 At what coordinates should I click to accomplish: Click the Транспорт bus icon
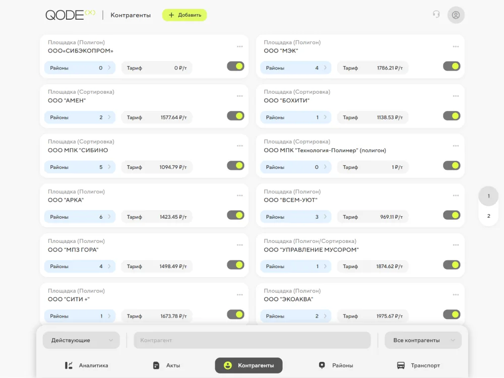pyautogui.click(x=401, y=365)
